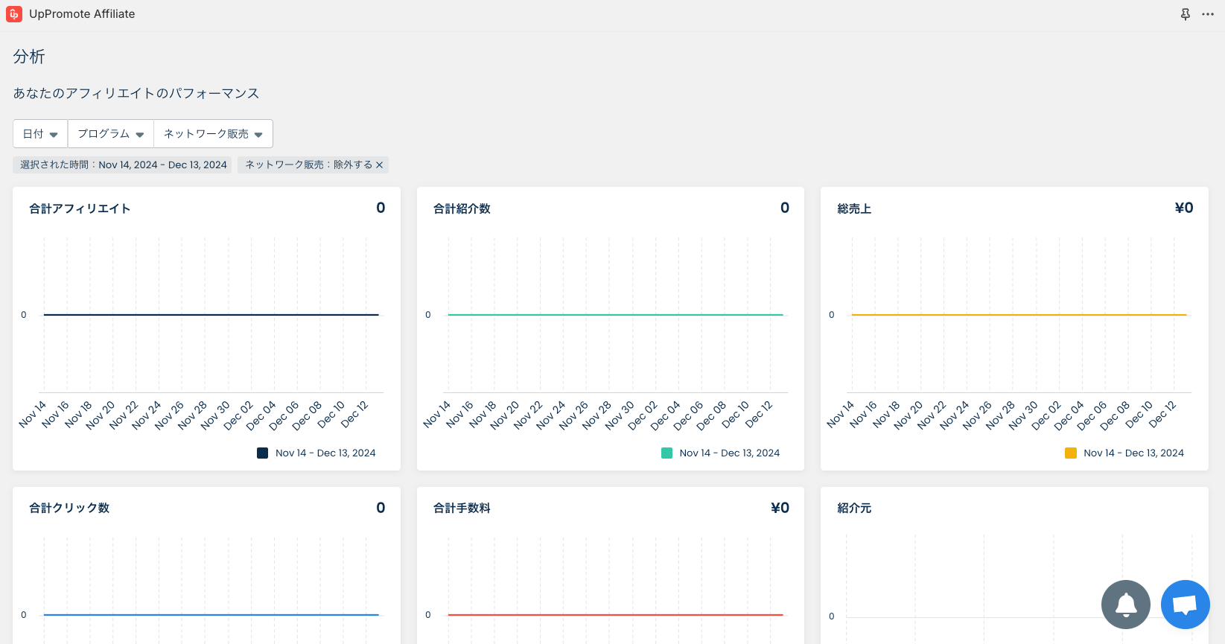Image resolution: width=1225 pixels, height=644 pixels.
Task: Click the Nov 14 axis label in 合計紹介数 chart
Action: pyautogui.click(x=437, y=415)
